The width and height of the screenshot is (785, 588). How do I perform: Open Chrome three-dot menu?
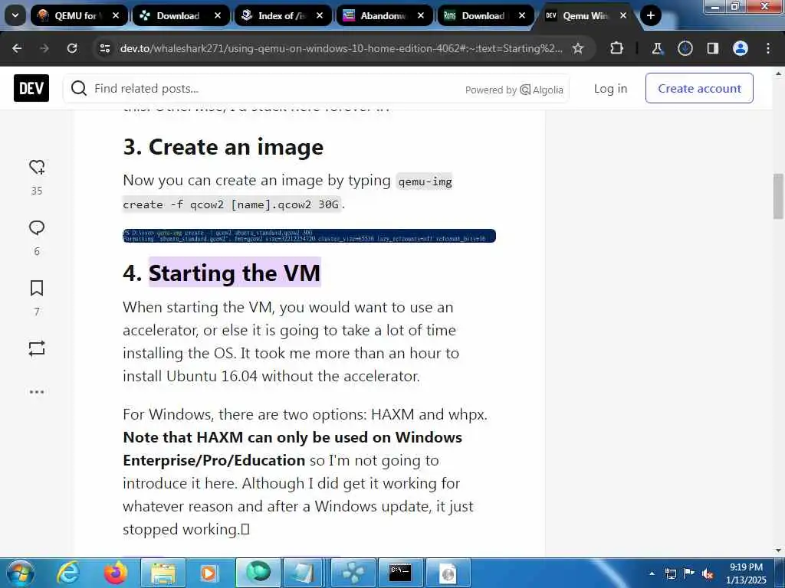768,48
